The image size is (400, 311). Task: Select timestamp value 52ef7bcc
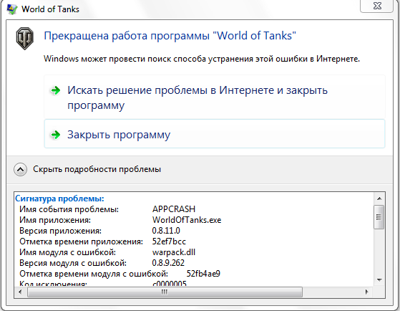[x=169, y=241]
